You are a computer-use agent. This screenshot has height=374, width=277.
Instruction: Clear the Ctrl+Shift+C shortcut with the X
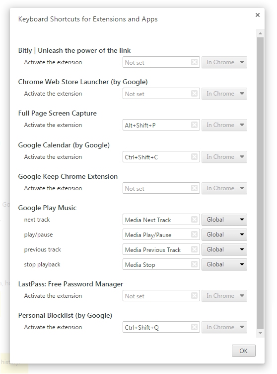click(194, 157)
